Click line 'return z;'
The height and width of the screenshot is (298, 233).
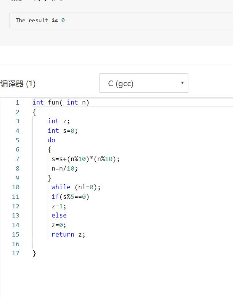(68, 234)
